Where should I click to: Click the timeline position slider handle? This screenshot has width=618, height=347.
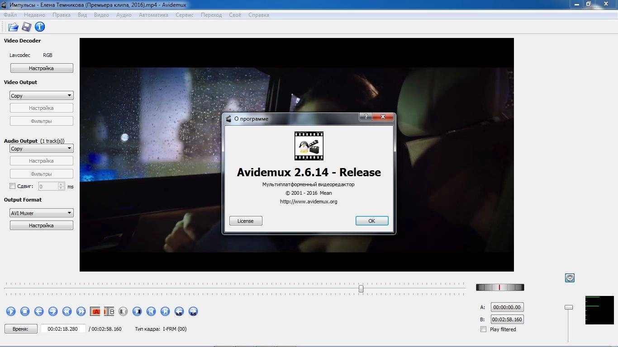pos(361,288)
